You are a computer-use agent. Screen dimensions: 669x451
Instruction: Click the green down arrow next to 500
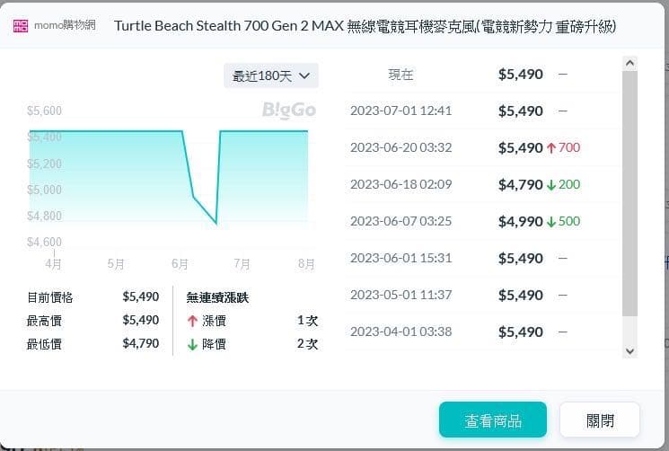click(550, 222)
